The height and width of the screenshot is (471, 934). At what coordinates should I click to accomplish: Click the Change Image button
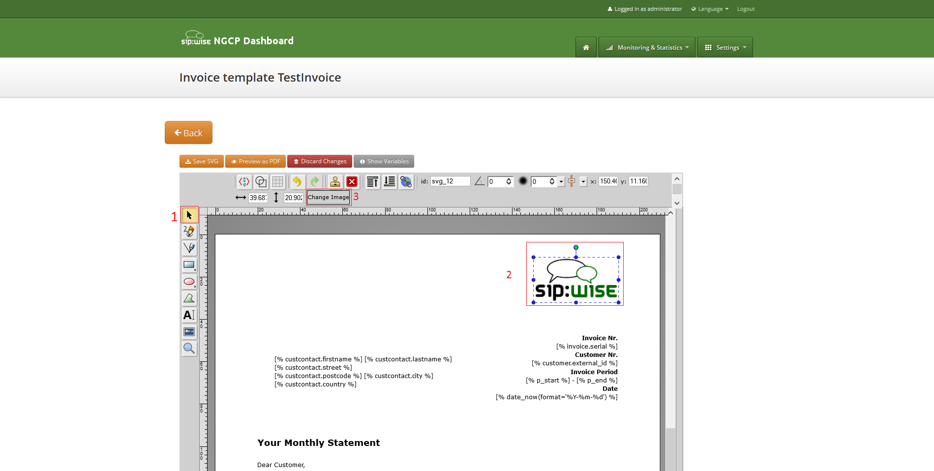[x=329, y=197]
